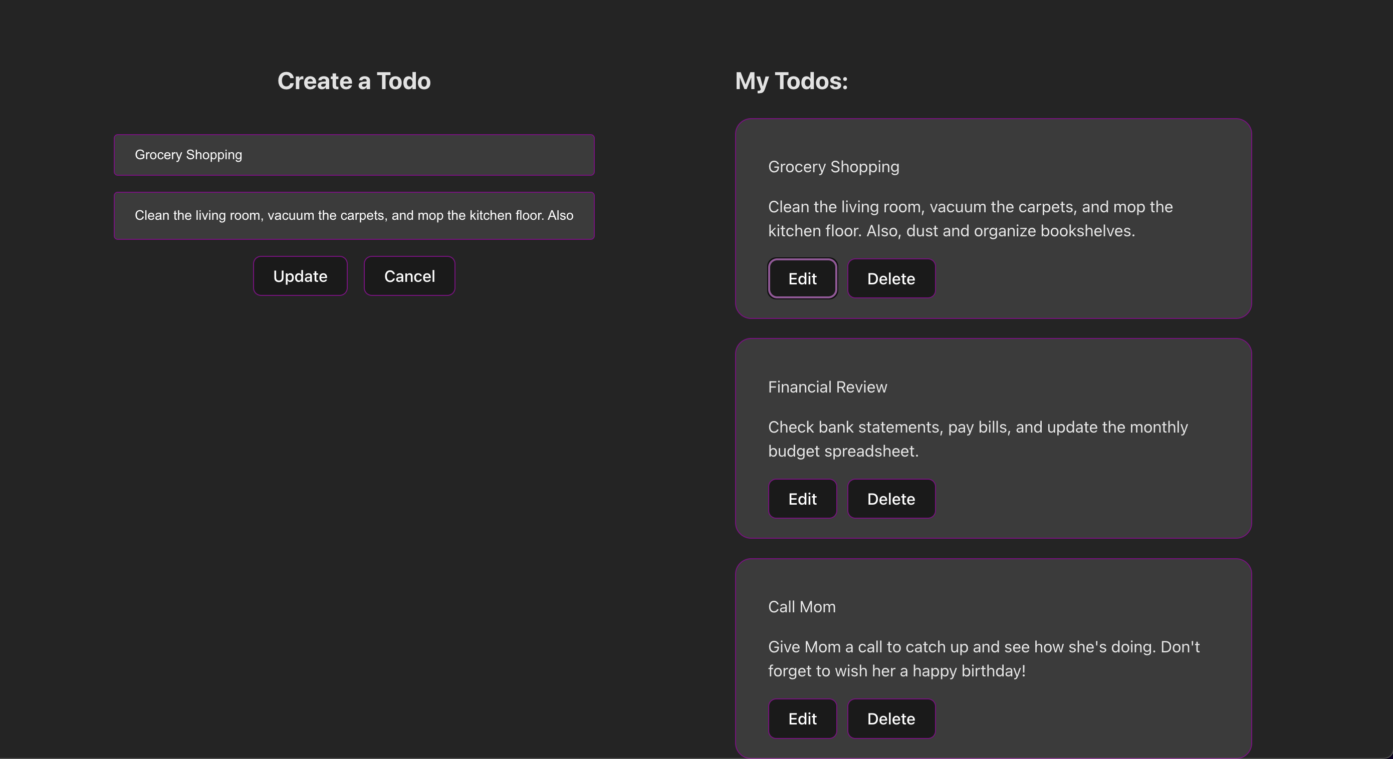Cancel the todo edit
The width and height of the screenshot is (1393, 759).
(409, 276)
